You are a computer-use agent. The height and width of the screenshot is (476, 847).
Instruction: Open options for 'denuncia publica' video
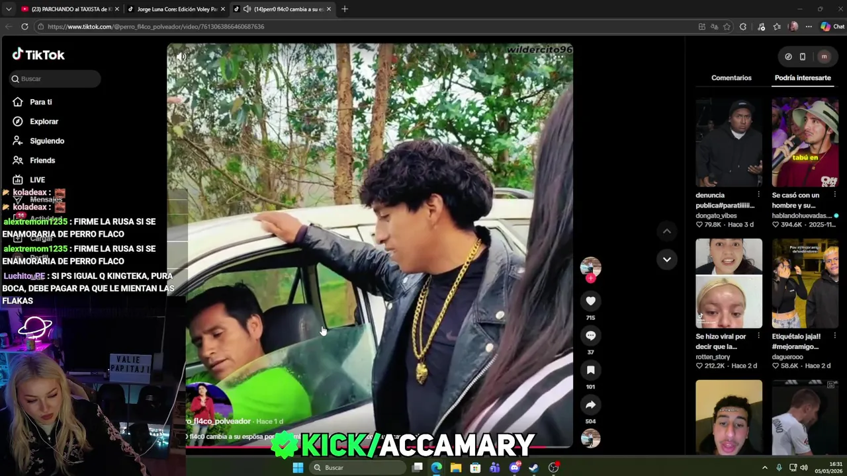click(758, 195)
